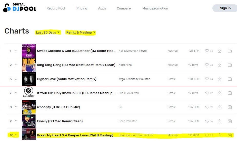Open Higher Love (Sonic Motivation Remix) title
This screenshot has width=237, height=141.
(67, 79)
